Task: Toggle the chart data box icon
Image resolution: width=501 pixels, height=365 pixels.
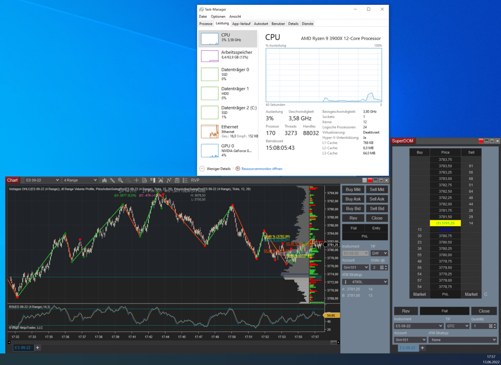Action: pos(145,180)
